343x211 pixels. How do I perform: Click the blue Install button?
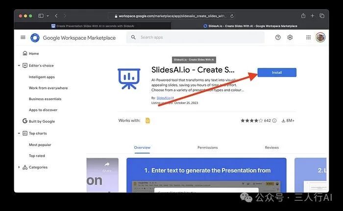point(277,72)
